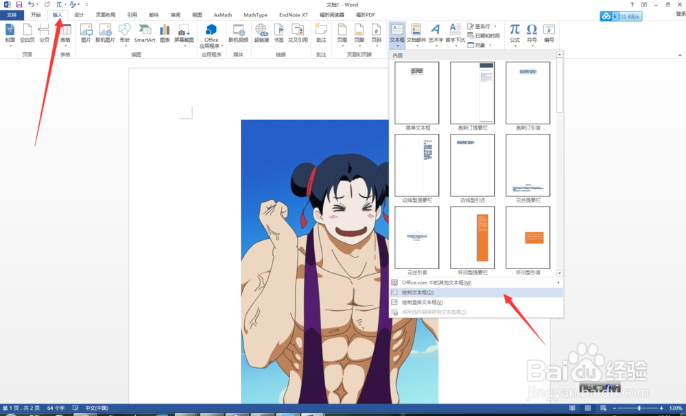Open the shapes (形状) gallery
This screenshot has height=416, width=686.
click(x=125, y=35)
